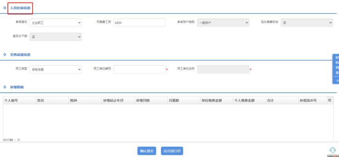This screenshot has height=157, width=339.
Task: Click the 用工单位编号 field label
Action: [102, 69]
